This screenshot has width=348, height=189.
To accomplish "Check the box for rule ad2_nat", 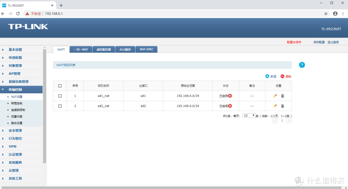I will 60,106.
